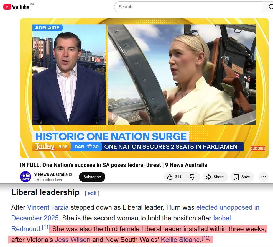Viewport: 273px width, 247px height.
Task: Click the '1.83m subscribers' text
Action: pos(48,180)
